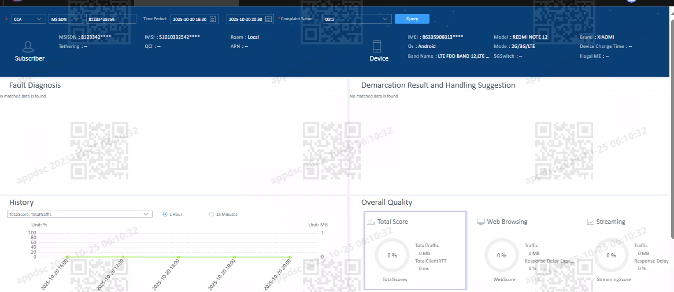Click the IMEI value 86335906013****
This screenshot has width=674, height=292.
tap(443, 37)
